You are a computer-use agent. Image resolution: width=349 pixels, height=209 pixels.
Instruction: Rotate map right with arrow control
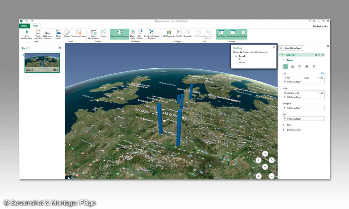(x=271, y=160)
